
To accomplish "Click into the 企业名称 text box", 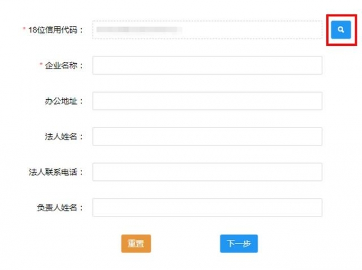I will [x=207, y=66].
